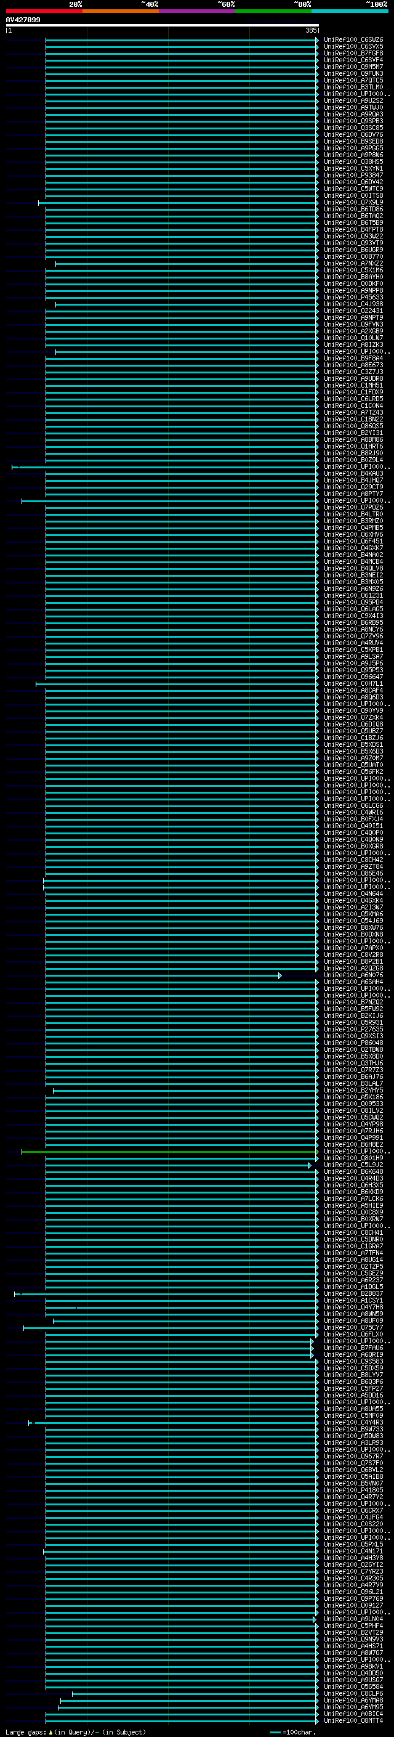Click the label UniRef100_Q6DV76

[353, 134]
